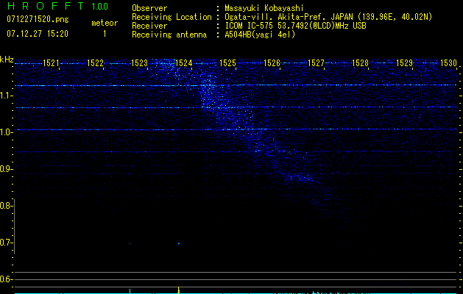Click the 0.8 frequency axis label
Image resolution: width=463 pixels, height=294 pixels.
6,206
